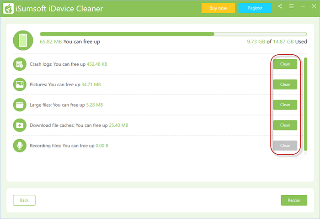The height and width of the screenshot is (219, 320).
Task: Click the iSumsoft apple logo icon
Action: click(x=8, y=8)
